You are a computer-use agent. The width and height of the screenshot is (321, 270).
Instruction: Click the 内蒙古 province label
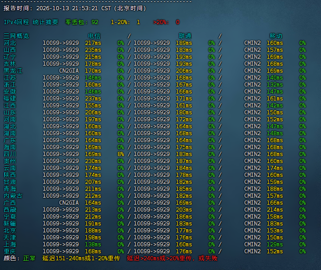coord(13,196)
